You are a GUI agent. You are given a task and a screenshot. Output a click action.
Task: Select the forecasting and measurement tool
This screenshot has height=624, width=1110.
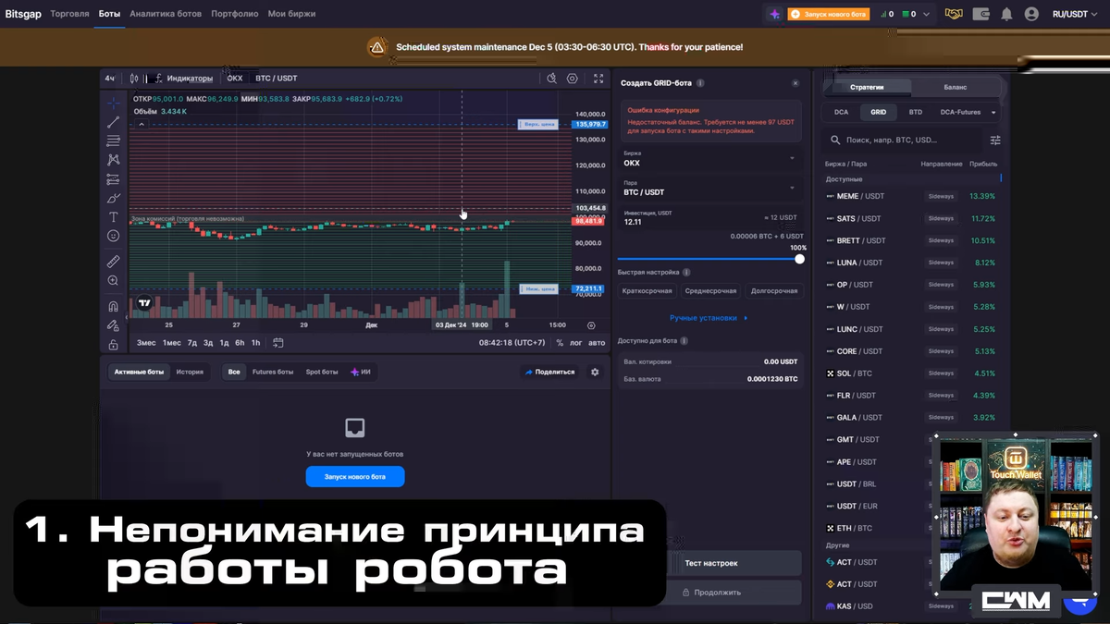pos(113,179)
